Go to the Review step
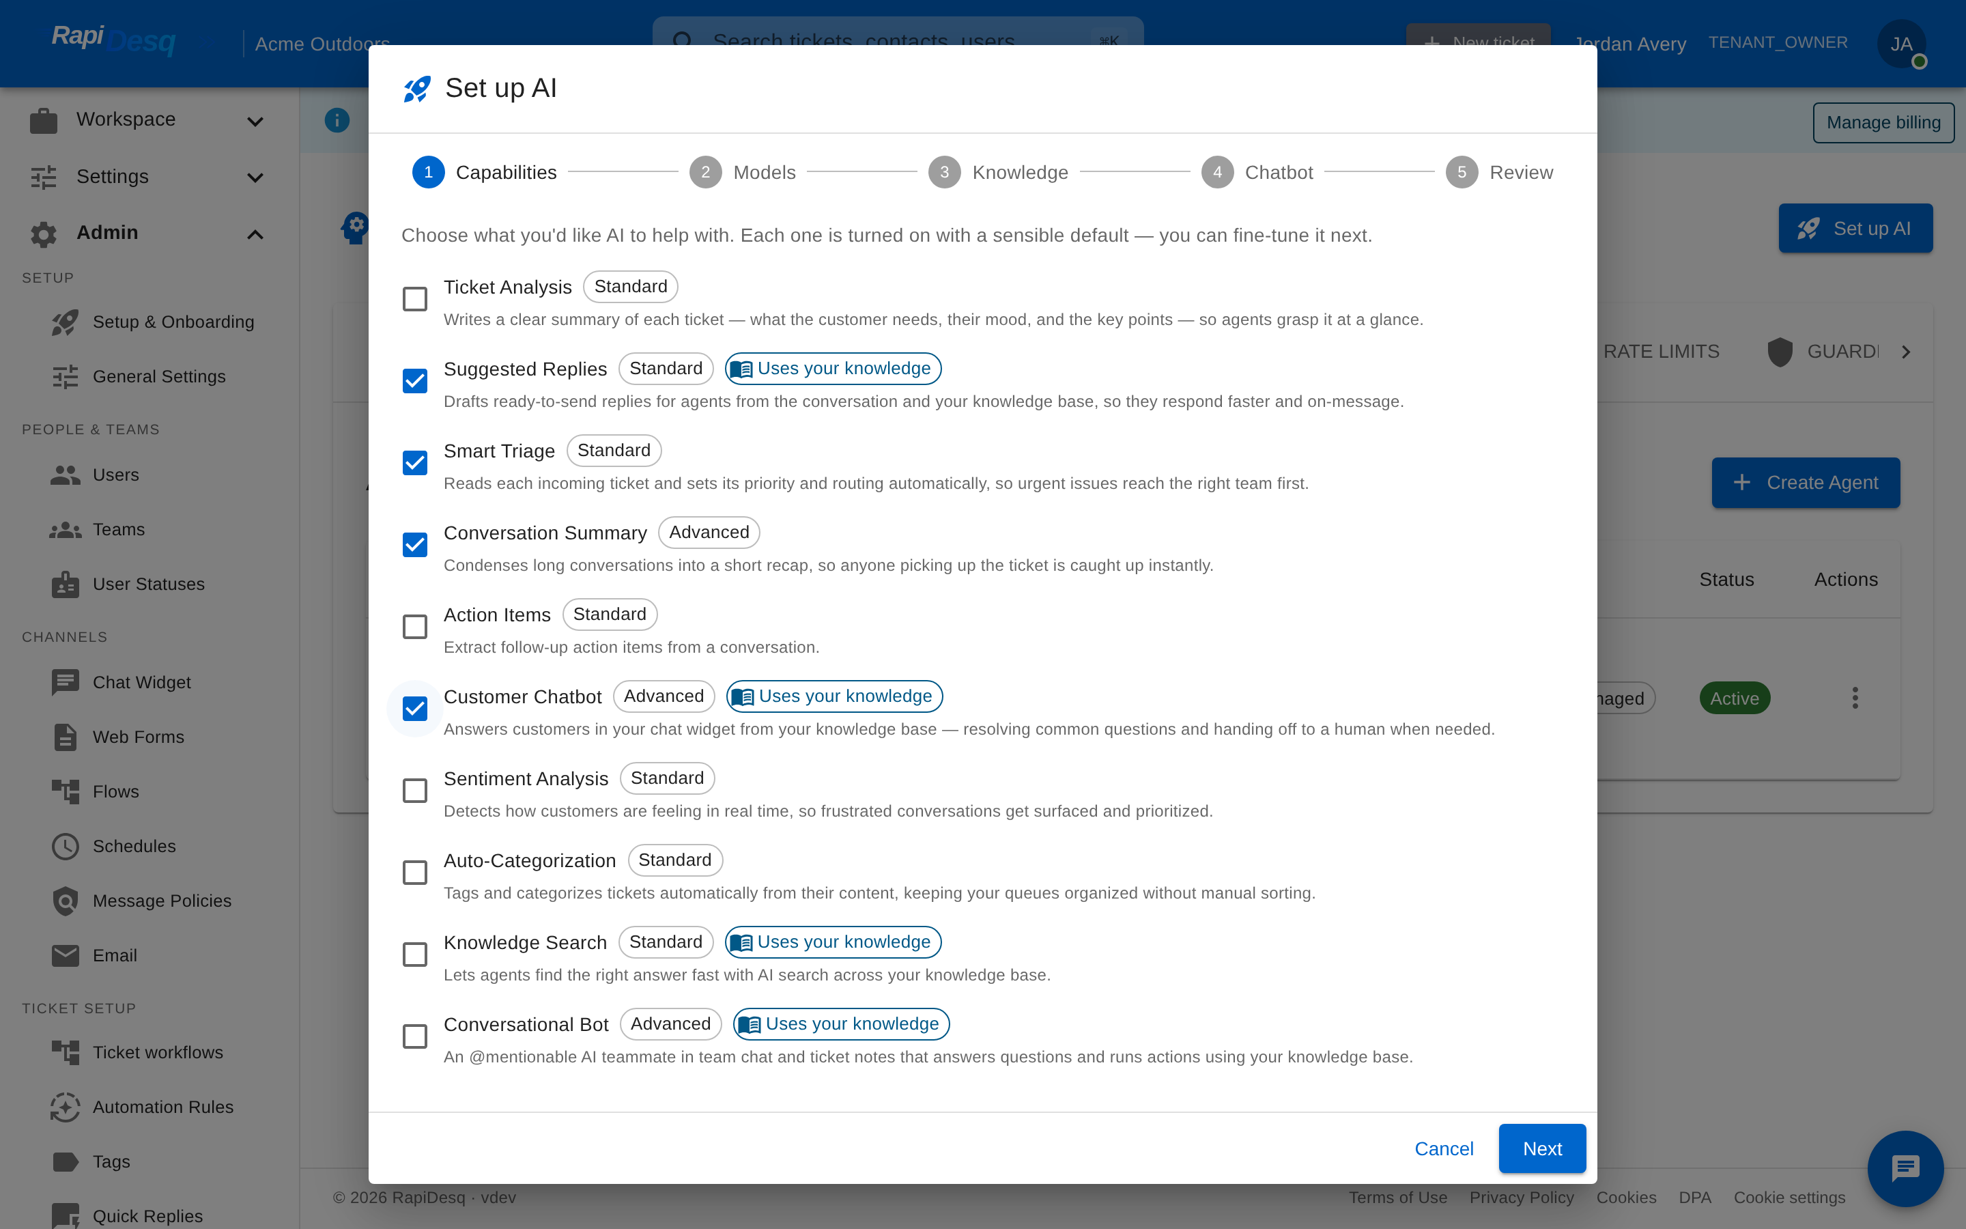The image size is (1966, 1229). [1500, 172]
